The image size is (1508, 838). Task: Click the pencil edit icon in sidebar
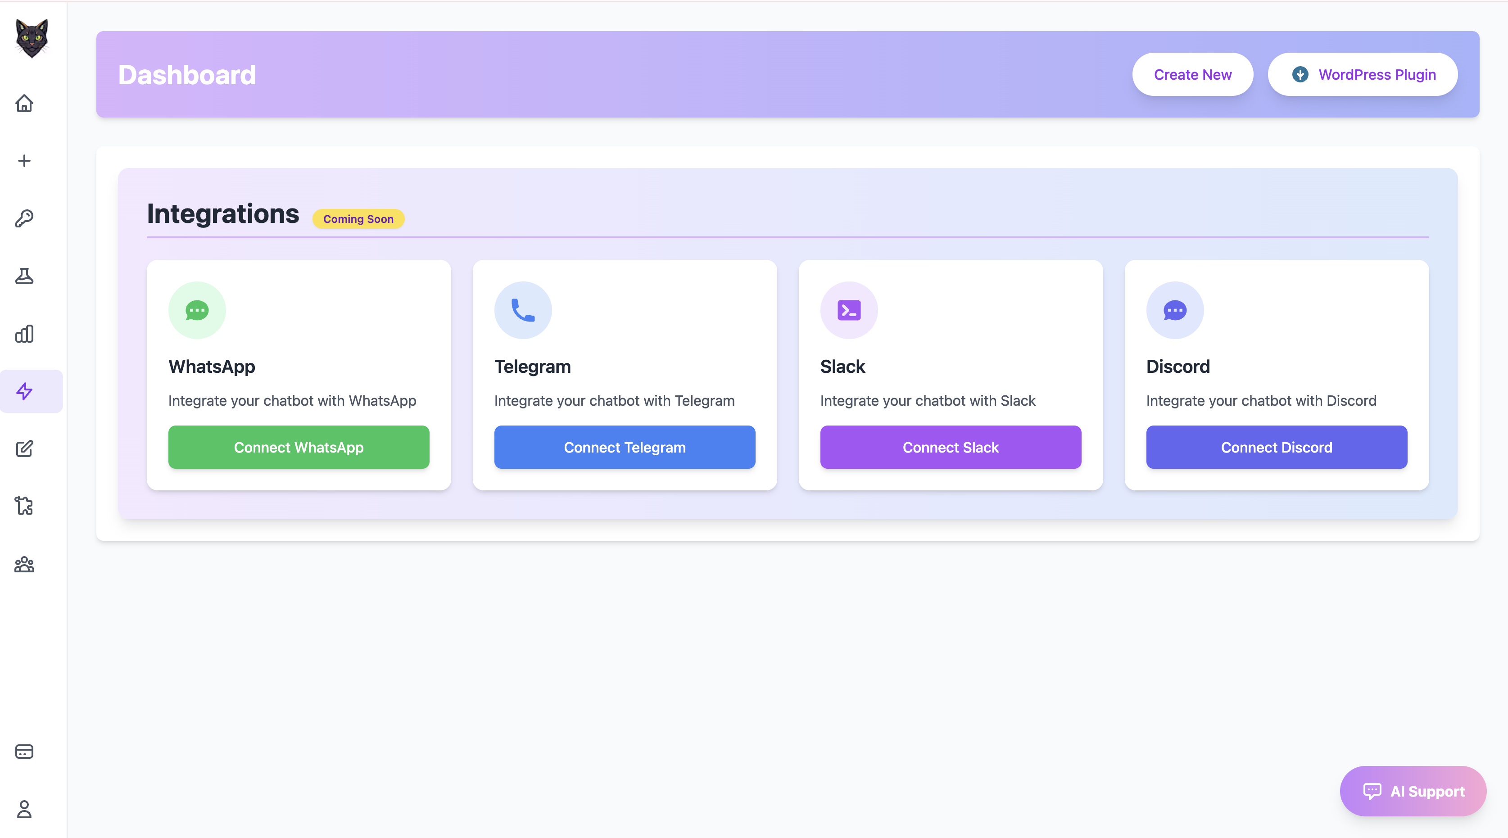(24, 448)
